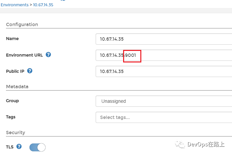
Task: Open the Group dropdown showing Unassigned
Action: (x=164, y=101)
